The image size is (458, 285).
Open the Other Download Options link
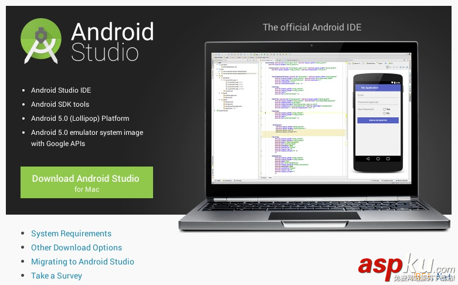pyautogui.click(x=76, y=247)
